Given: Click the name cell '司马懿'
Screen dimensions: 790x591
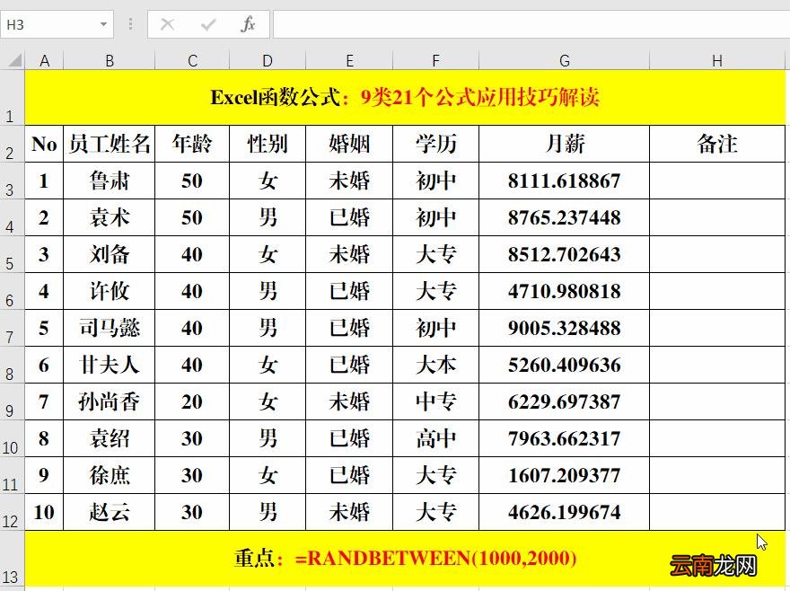Looking at the screenshot, I should 110,328.
